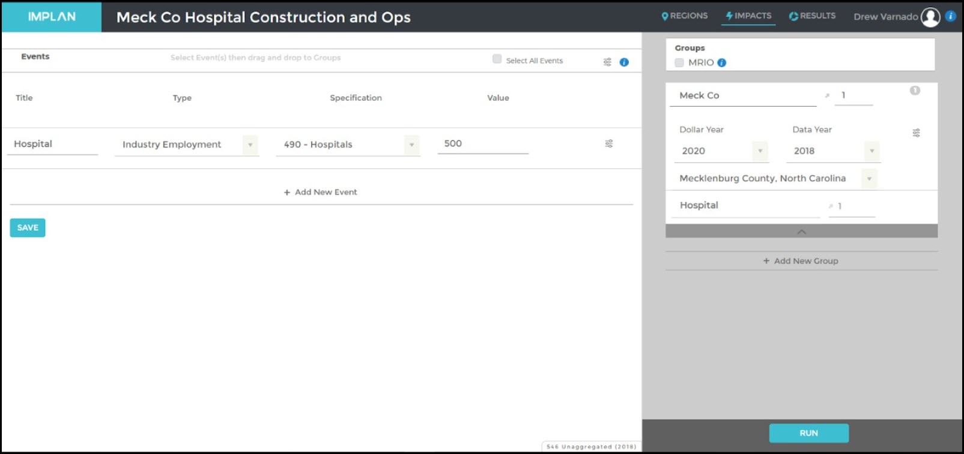Click the MRIO info icon
This screenshot has height=454, width=964.
[722, 62]
